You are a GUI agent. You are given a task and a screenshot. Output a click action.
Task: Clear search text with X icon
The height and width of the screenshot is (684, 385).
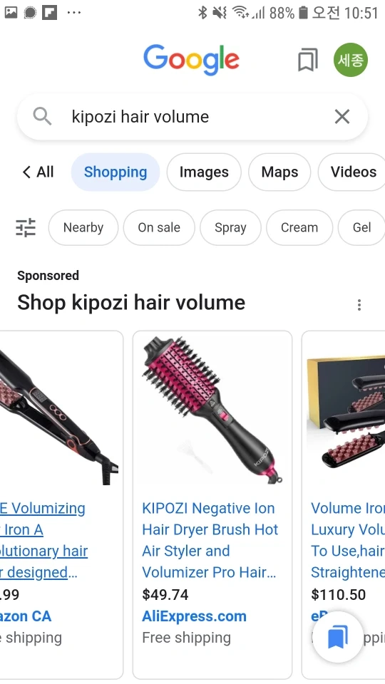pos(342,116)
